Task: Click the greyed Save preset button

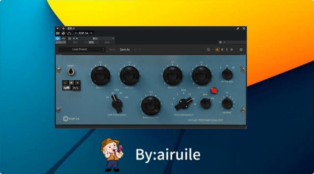Action: (112, 49)
